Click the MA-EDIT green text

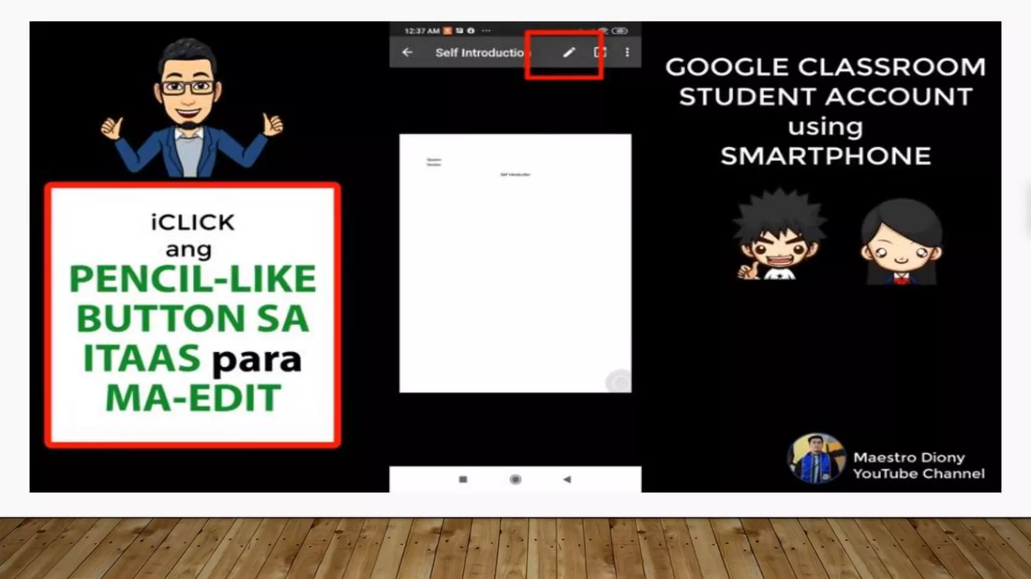pyautogui.click(x=193, y=398)
